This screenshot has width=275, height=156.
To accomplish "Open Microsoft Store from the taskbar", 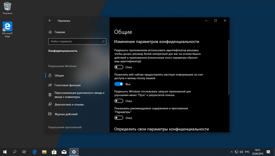I will (54, 152).
